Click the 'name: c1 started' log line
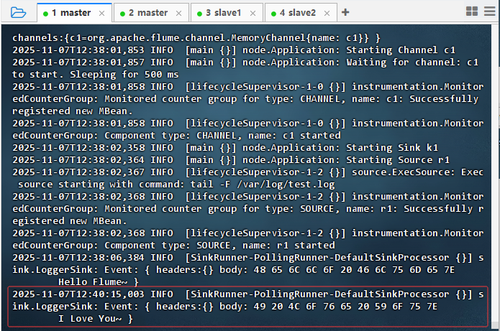This screenshot has height=331, width=500. 176,136
